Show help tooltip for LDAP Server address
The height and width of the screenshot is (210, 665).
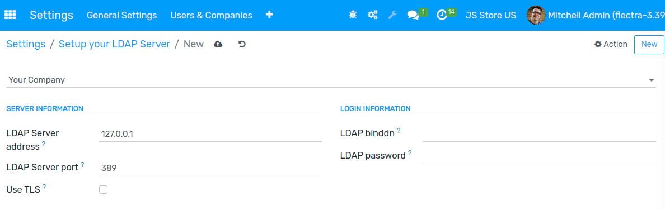(x=43, y=144)
